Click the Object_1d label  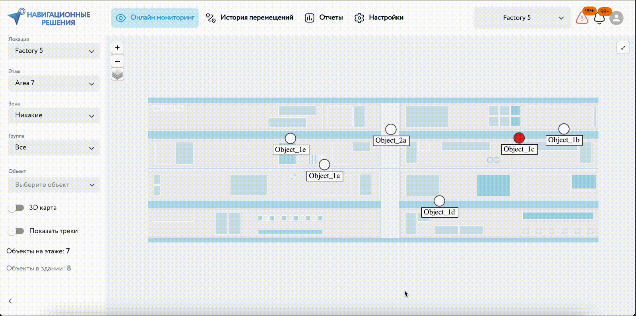439,212
